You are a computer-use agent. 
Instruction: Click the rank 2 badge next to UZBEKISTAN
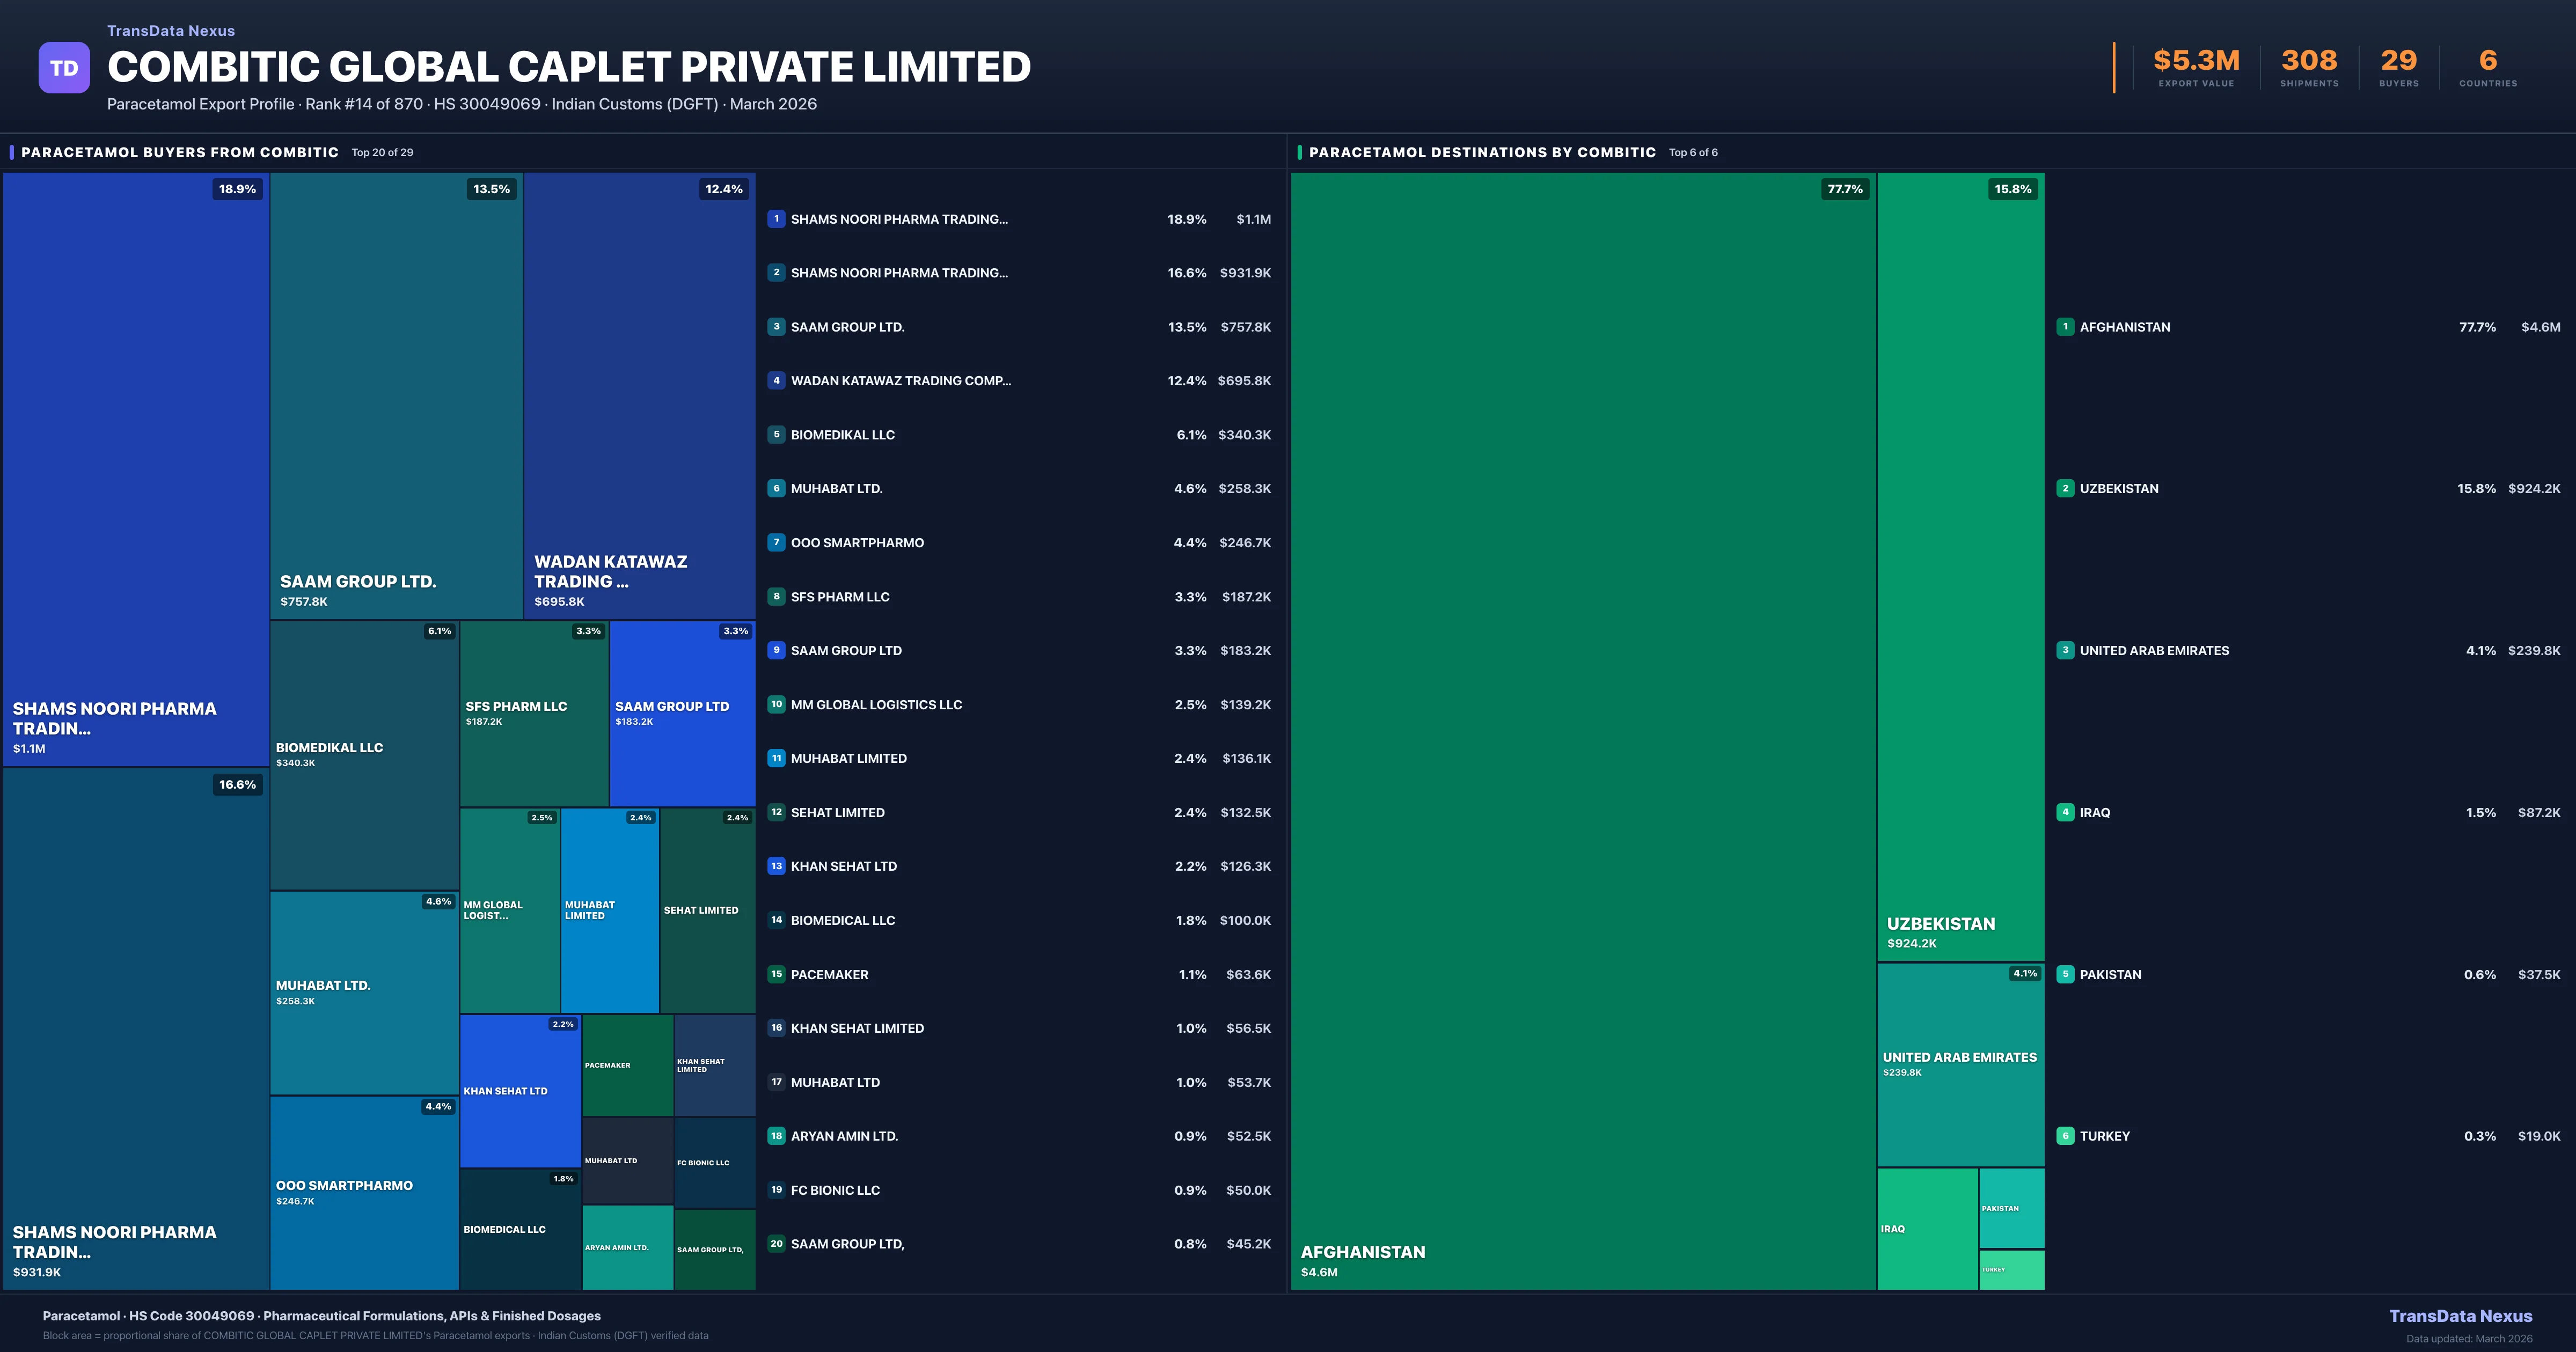(2066, 489)
